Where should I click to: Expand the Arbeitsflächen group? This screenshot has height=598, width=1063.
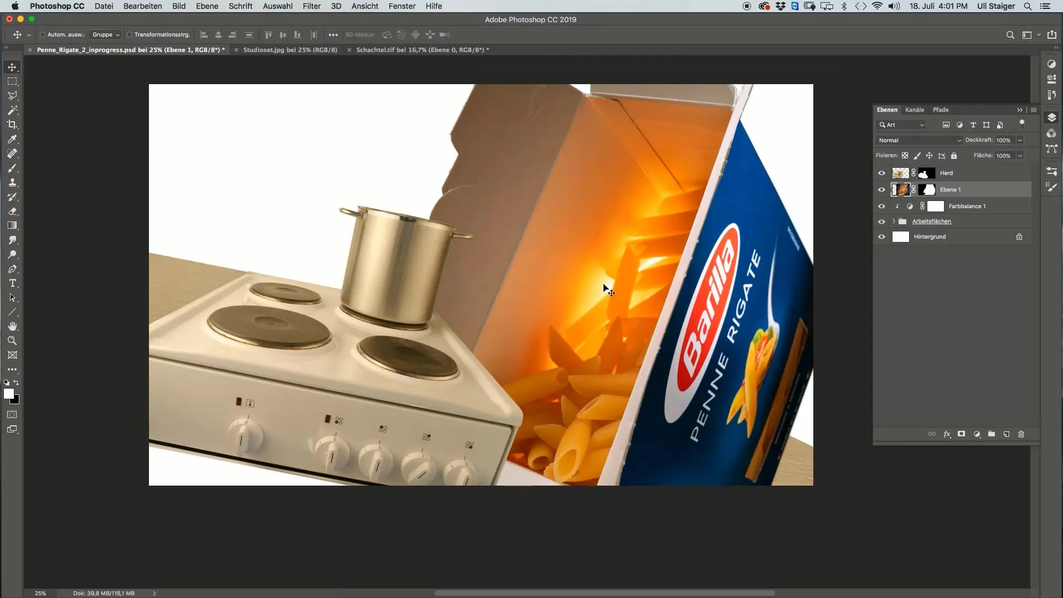point(893,221)
